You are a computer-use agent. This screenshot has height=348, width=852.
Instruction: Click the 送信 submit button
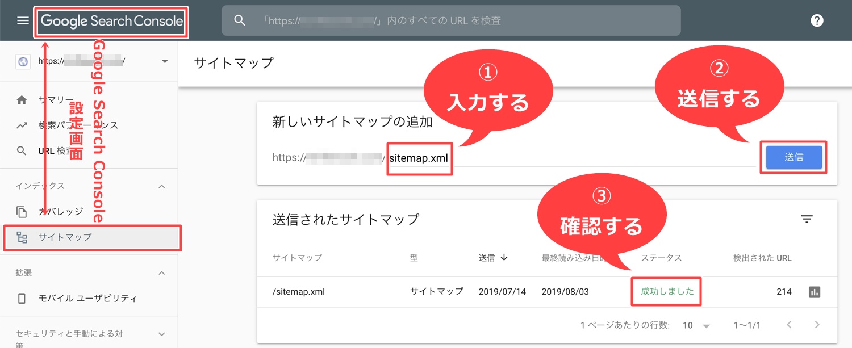[793, 157]
